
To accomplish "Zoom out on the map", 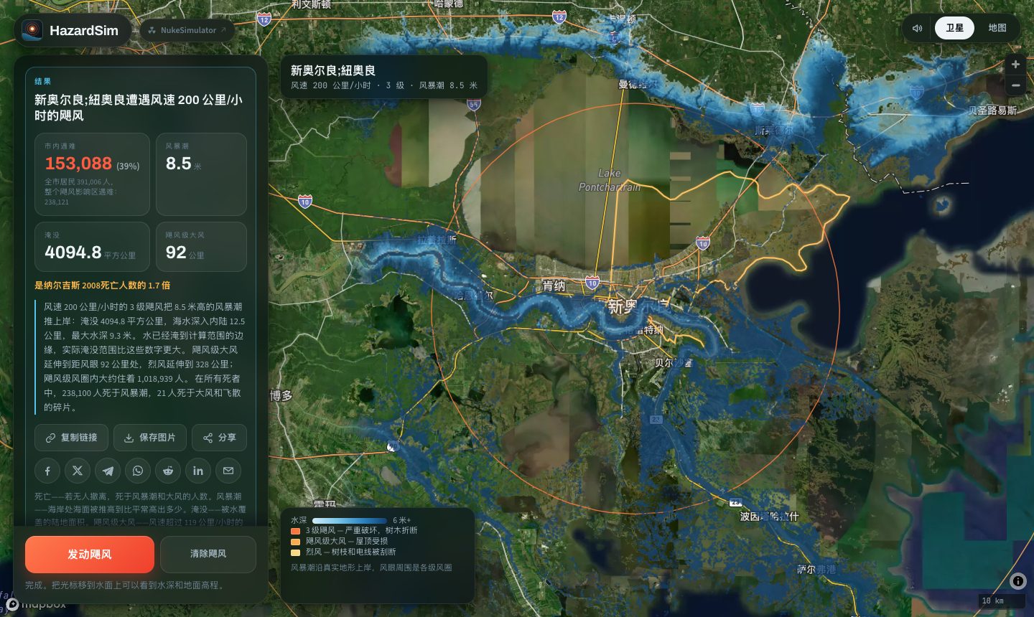I will pos(1015,85).
